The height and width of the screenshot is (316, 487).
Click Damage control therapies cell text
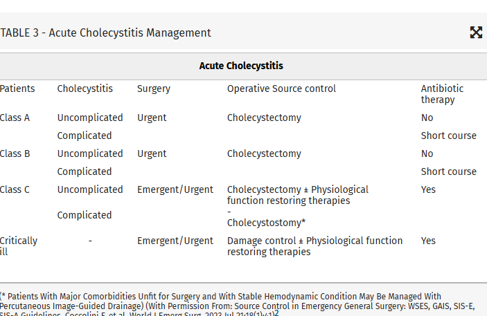pos(315,246)
